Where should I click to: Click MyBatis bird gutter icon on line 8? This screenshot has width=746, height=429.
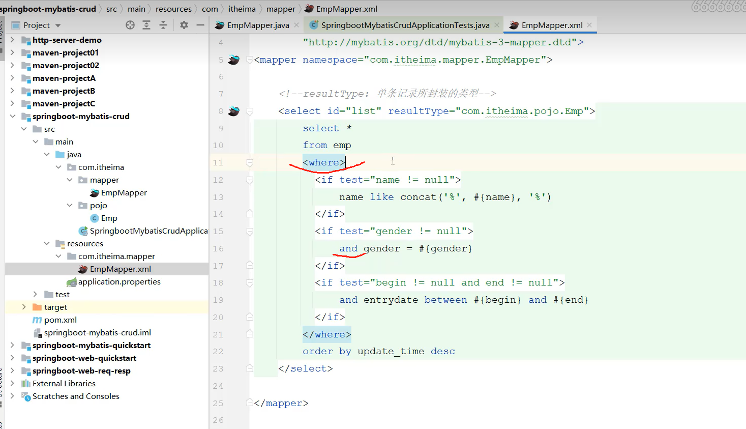click(x=234, y=111)
